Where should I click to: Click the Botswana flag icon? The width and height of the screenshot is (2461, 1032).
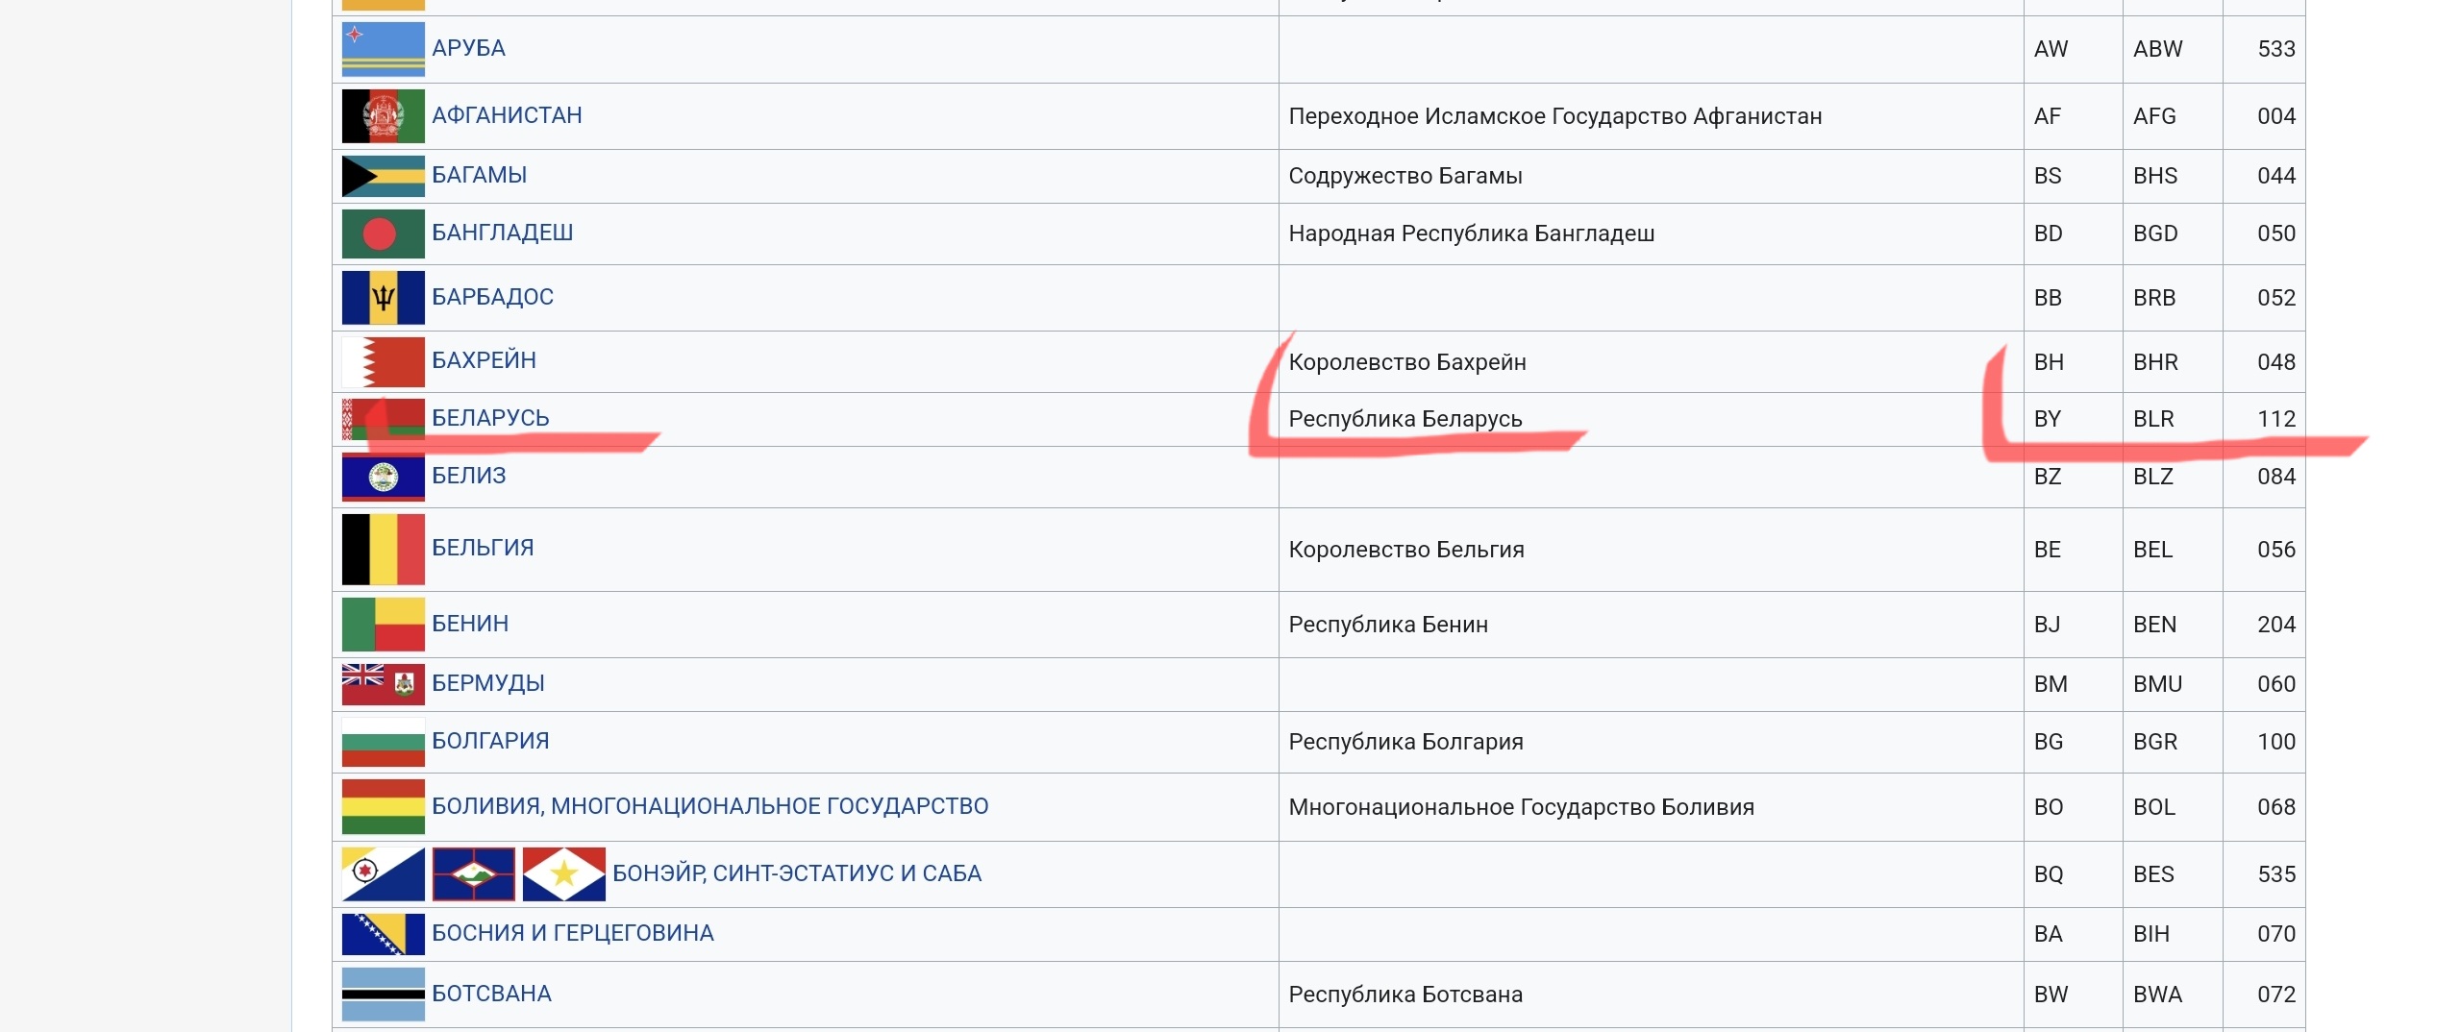(383, 994)
